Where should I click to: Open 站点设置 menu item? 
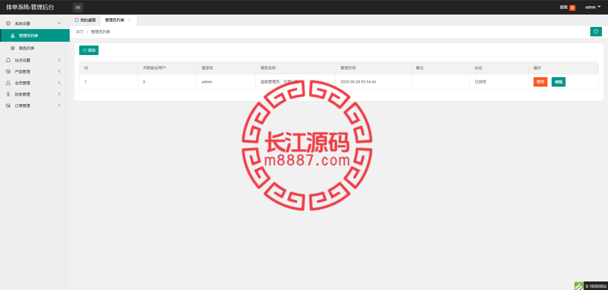[35, 60]
